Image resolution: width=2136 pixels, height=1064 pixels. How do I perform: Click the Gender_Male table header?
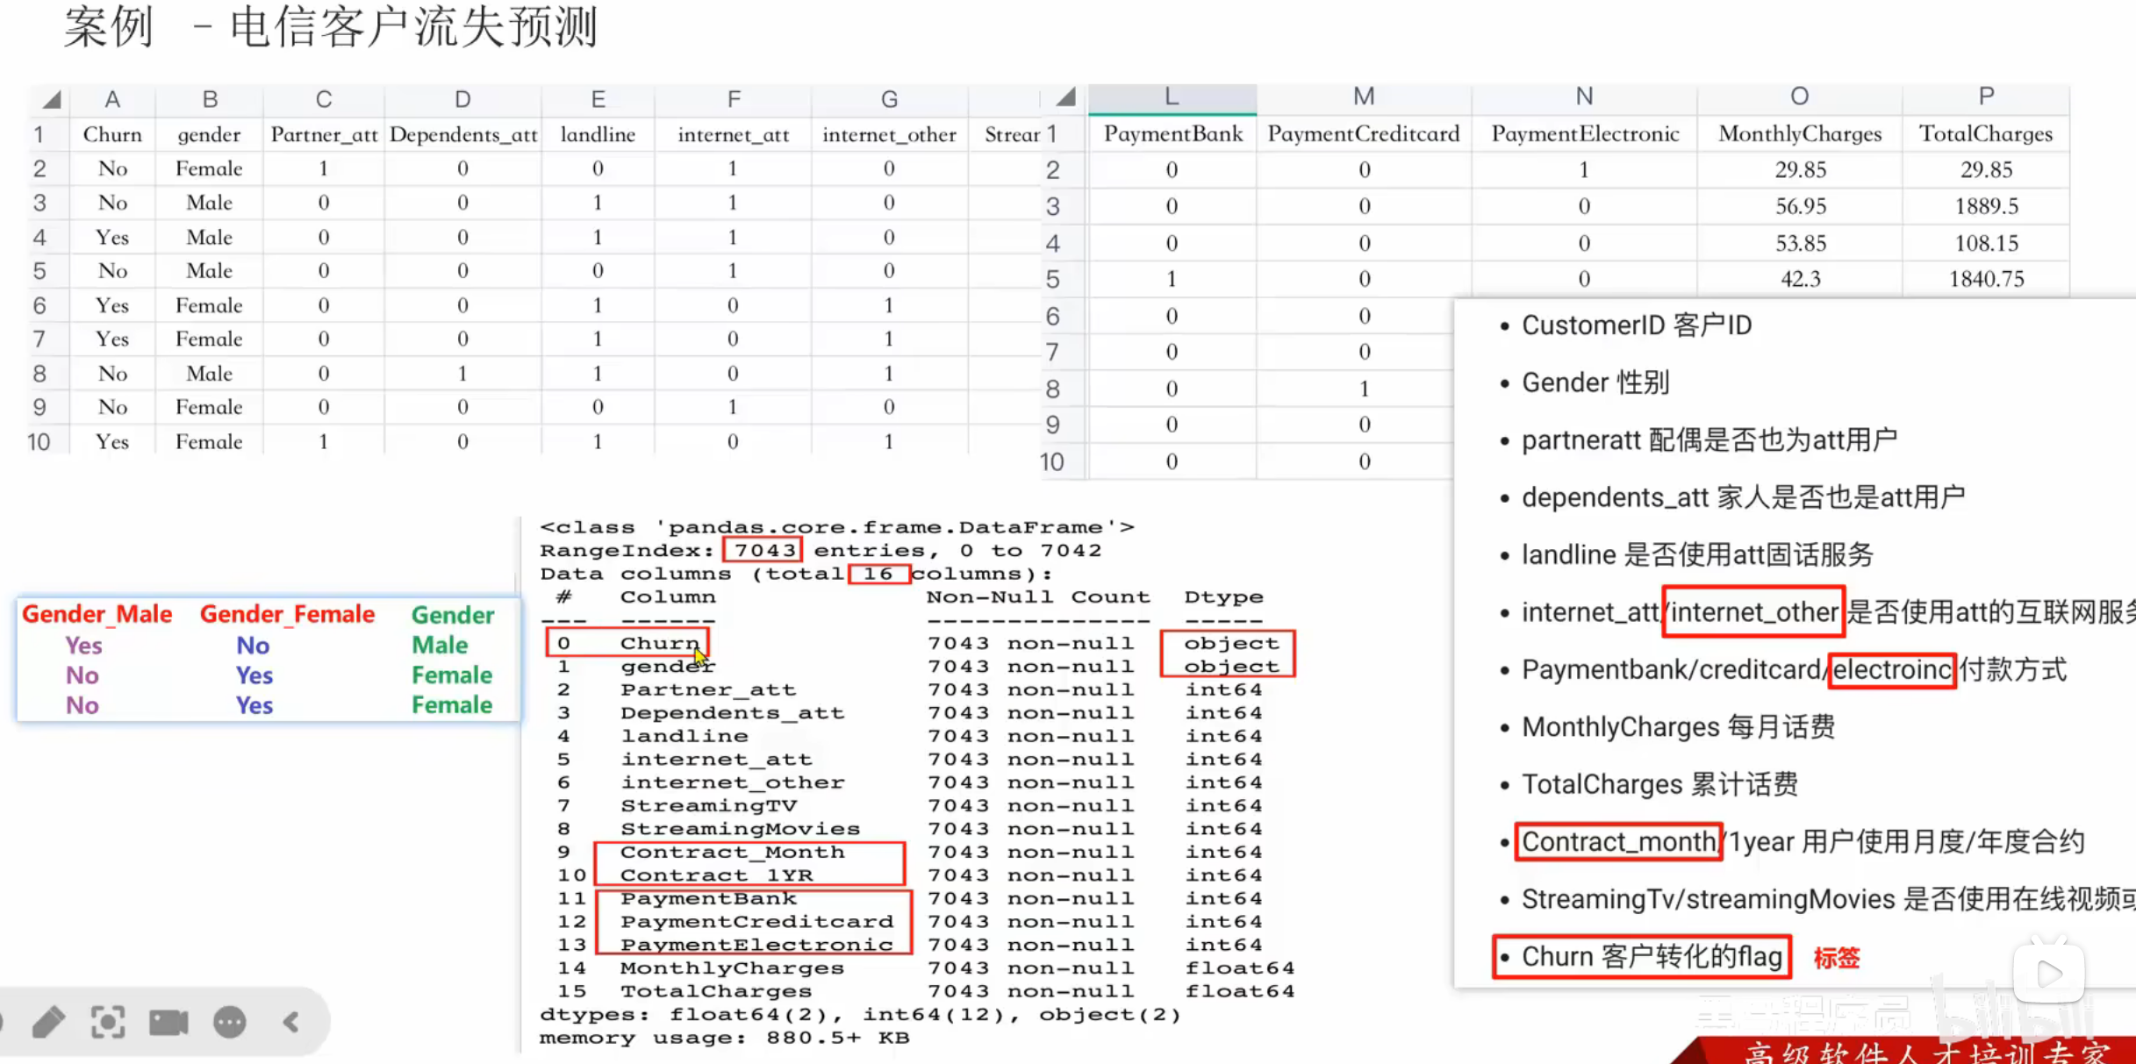[x=97, y=614]
